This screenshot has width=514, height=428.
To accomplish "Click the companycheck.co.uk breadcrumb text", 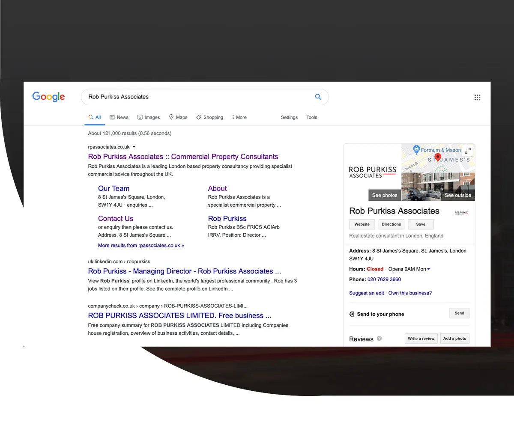I will 168,306.
